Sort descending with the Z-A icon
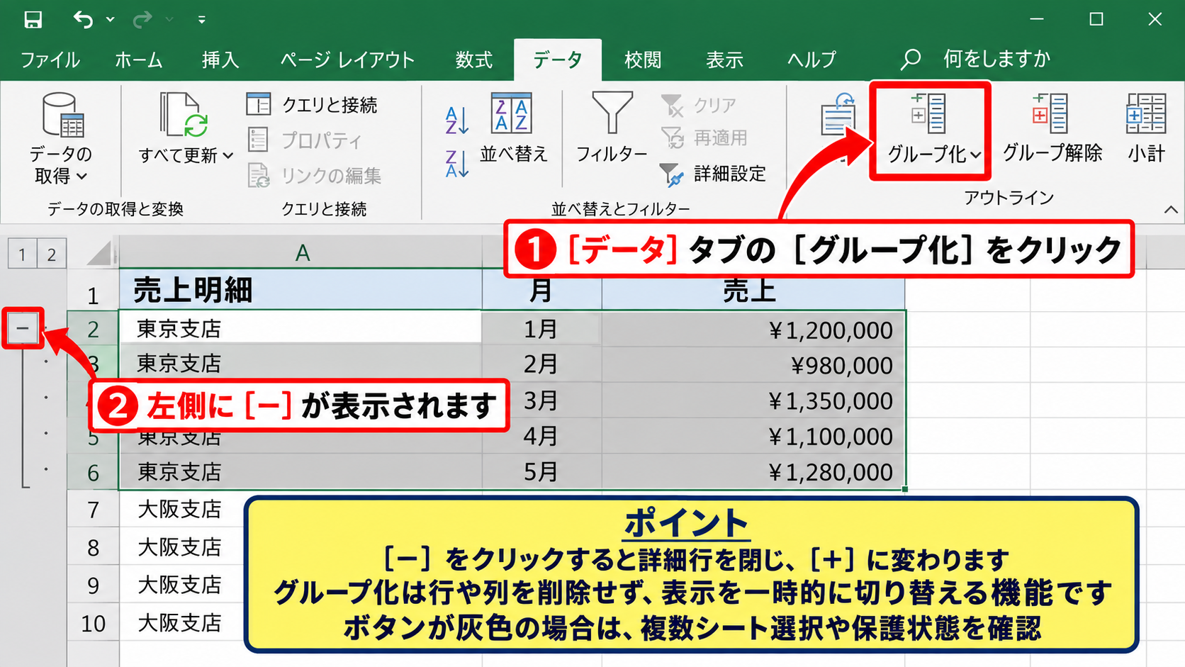 coord(457,164)
